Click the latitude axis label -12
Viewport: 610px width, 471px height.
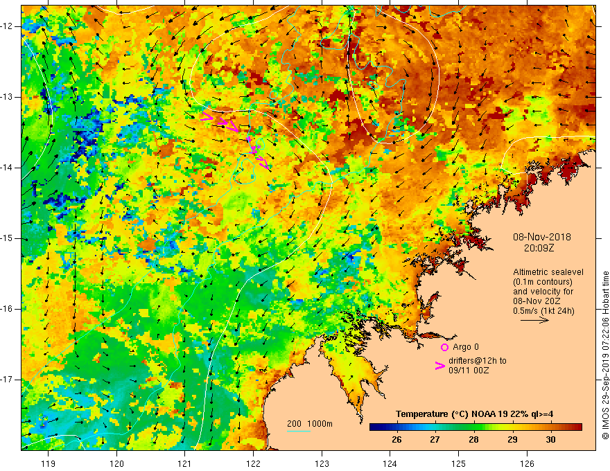8,26
